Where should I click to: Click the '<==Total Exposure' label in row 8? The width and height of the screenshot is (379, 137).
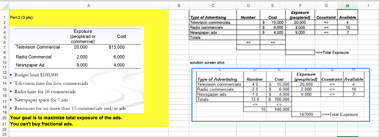coord(332,52)
